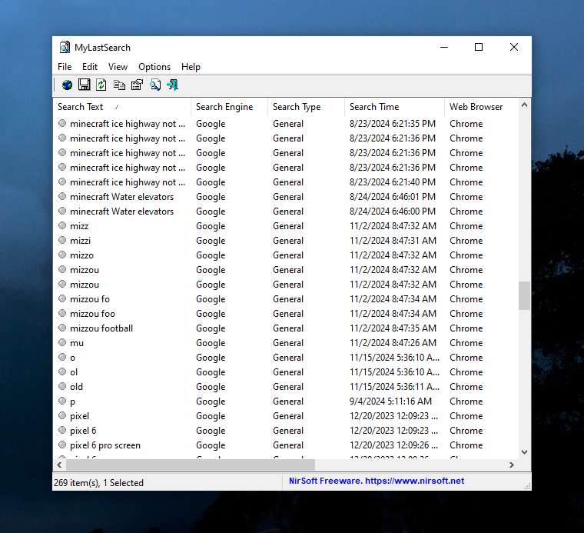
Task: Click General cell in the 'old' row
Action: pyautogui.click(x=288, y=387)
